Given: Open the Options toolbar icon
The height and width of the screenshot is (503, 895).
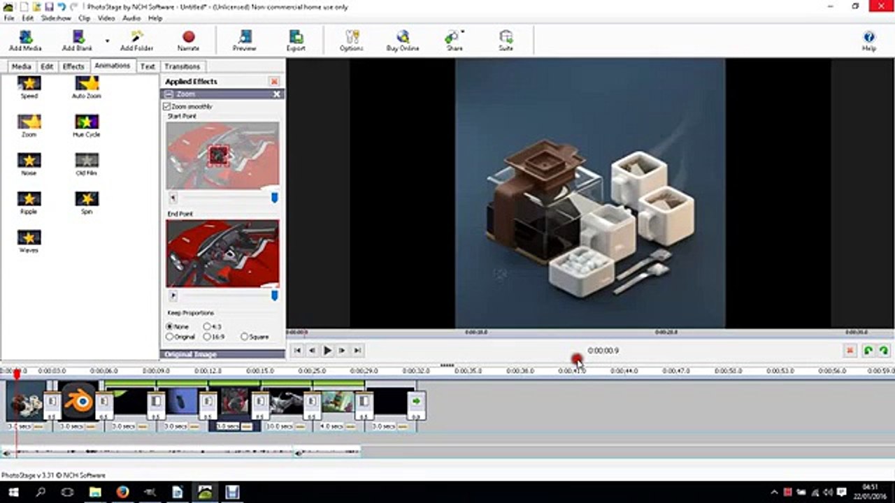Looking at the screenshot, I should click(x=352, y=41).
